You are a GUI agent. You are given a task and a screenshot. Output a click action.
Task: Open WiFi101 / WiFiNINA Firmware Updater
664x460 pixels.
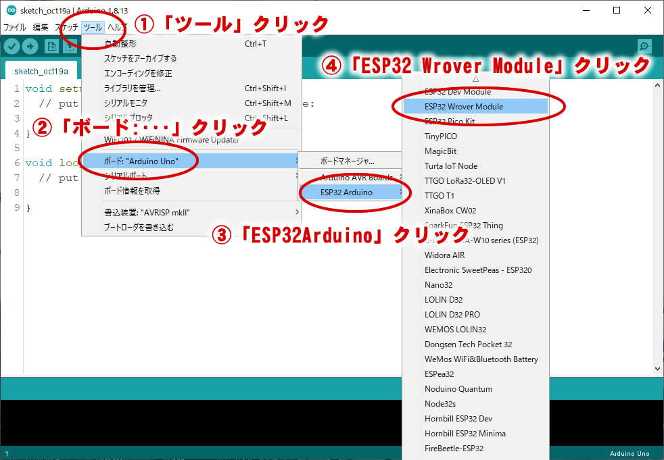(x=191, y=140)
